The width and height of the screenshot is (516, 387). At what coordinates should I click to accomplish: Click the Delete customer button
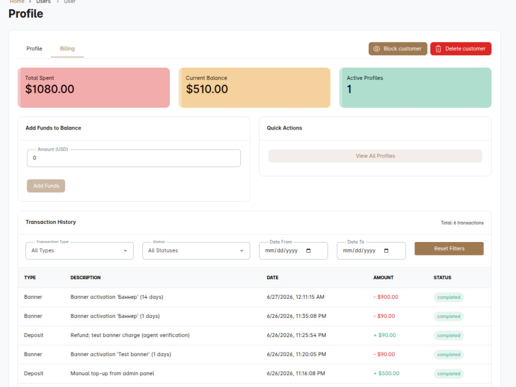[461, 49]
